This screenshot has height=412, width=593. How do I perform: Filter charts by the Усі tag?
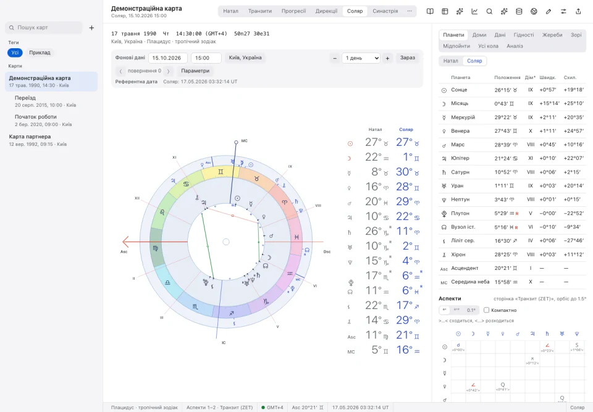15,53
